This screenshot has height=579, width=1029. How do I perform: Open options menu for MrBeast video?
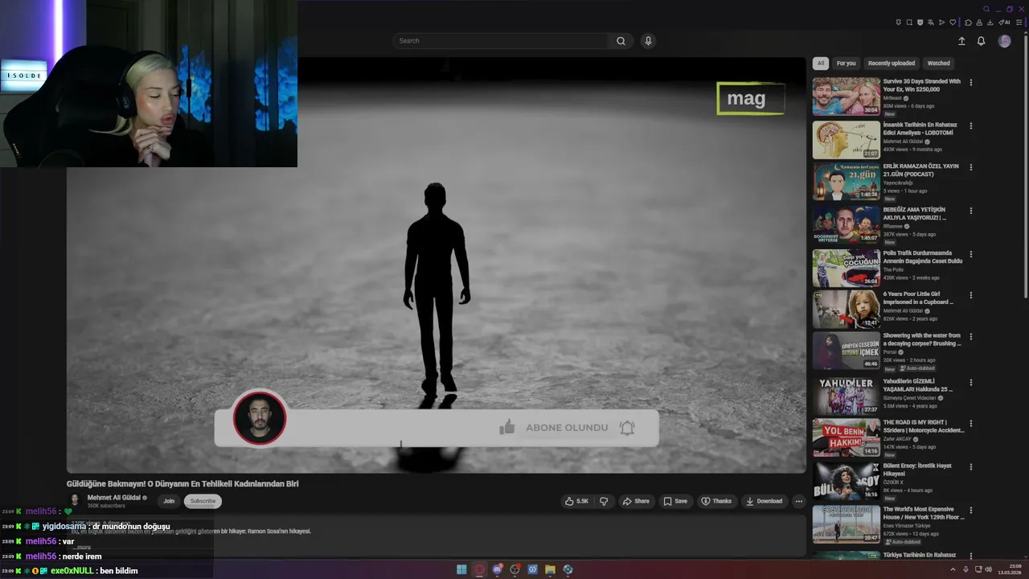pos(971,82)
